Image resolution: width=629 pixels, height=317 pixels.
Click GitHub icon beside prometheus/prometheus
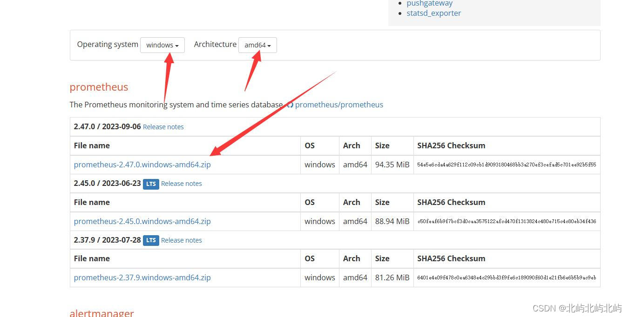[290, 105]
